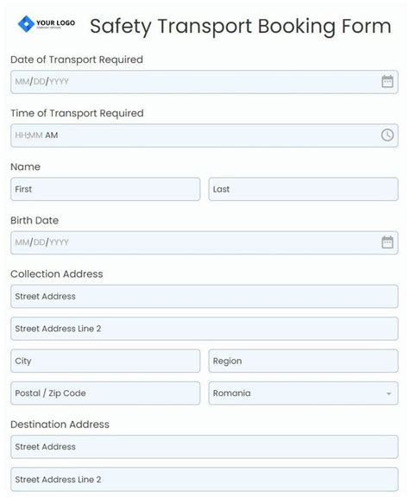Select Destination Address Street Address field
Viewport: 409px width, 497px height.
point(204,447)
